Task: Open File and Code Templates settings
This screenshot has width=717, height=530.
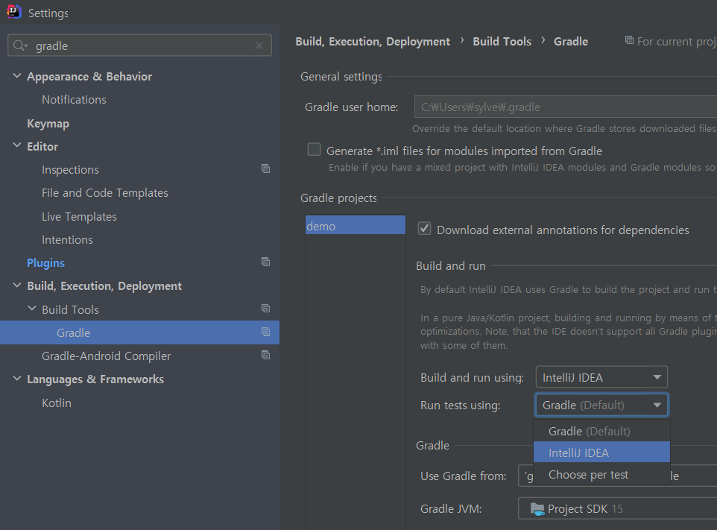Action: click(104, 193)
